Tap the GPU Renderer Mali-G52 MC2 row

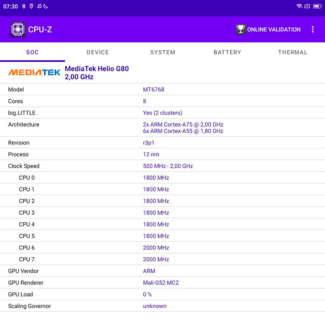[x=162, y=282]
